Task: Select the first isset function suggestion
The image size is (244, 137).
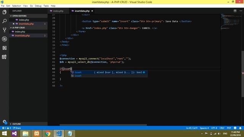Action: click(109, 72)
